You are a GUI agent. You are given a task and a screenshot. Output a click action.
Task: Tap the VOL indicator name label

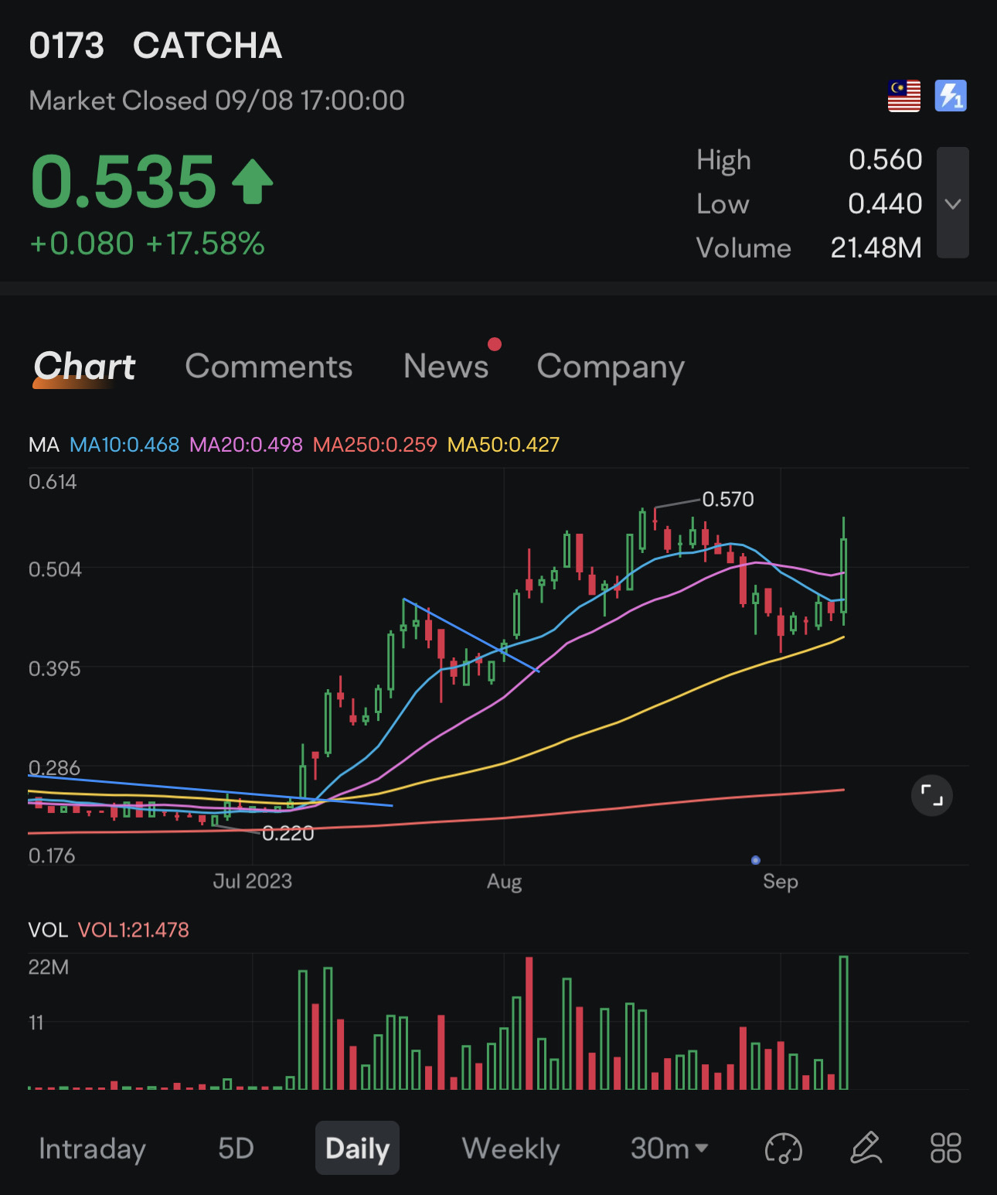48,930
